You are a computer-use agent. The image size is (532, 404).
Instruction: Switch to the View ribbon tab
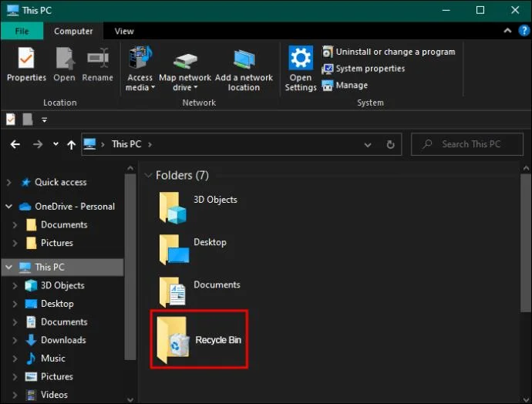point(124,31)
